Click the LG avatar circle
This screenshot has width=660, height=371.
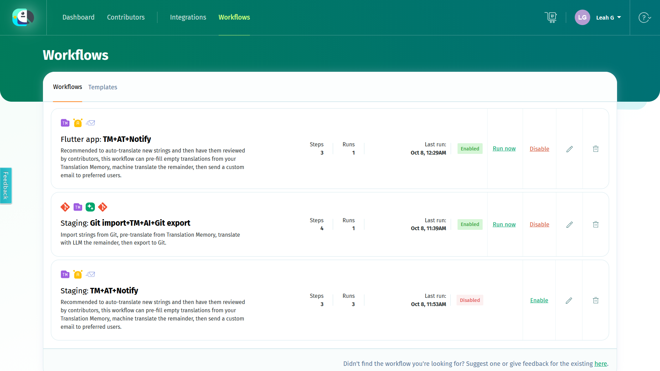(x=582, y=18)
